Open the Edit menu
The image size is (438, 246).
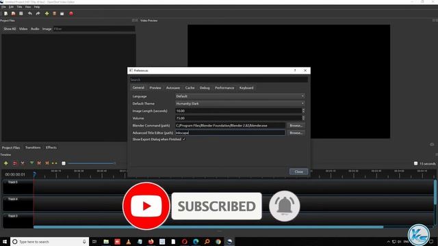tap(11, 7)
